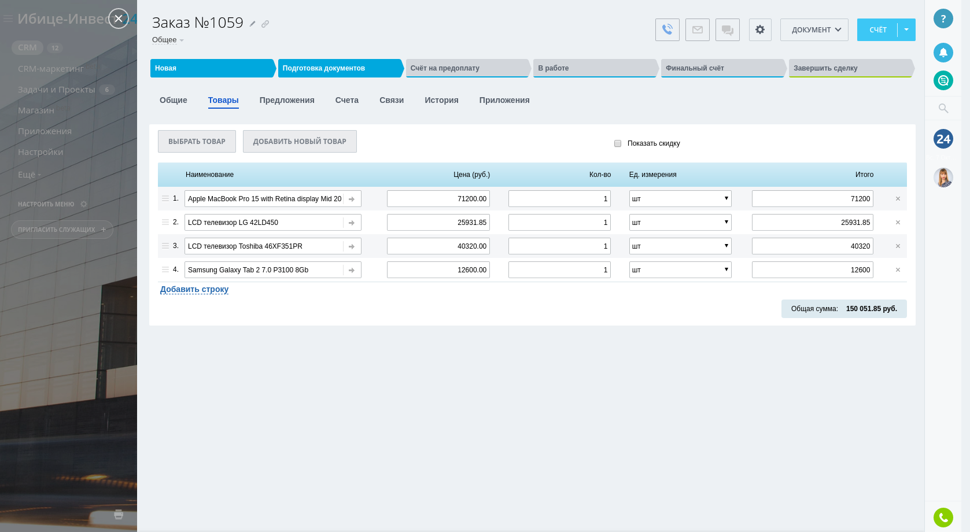The image size is (970, 532).
Task: Switch to the Счета tab
Action: 346,100
